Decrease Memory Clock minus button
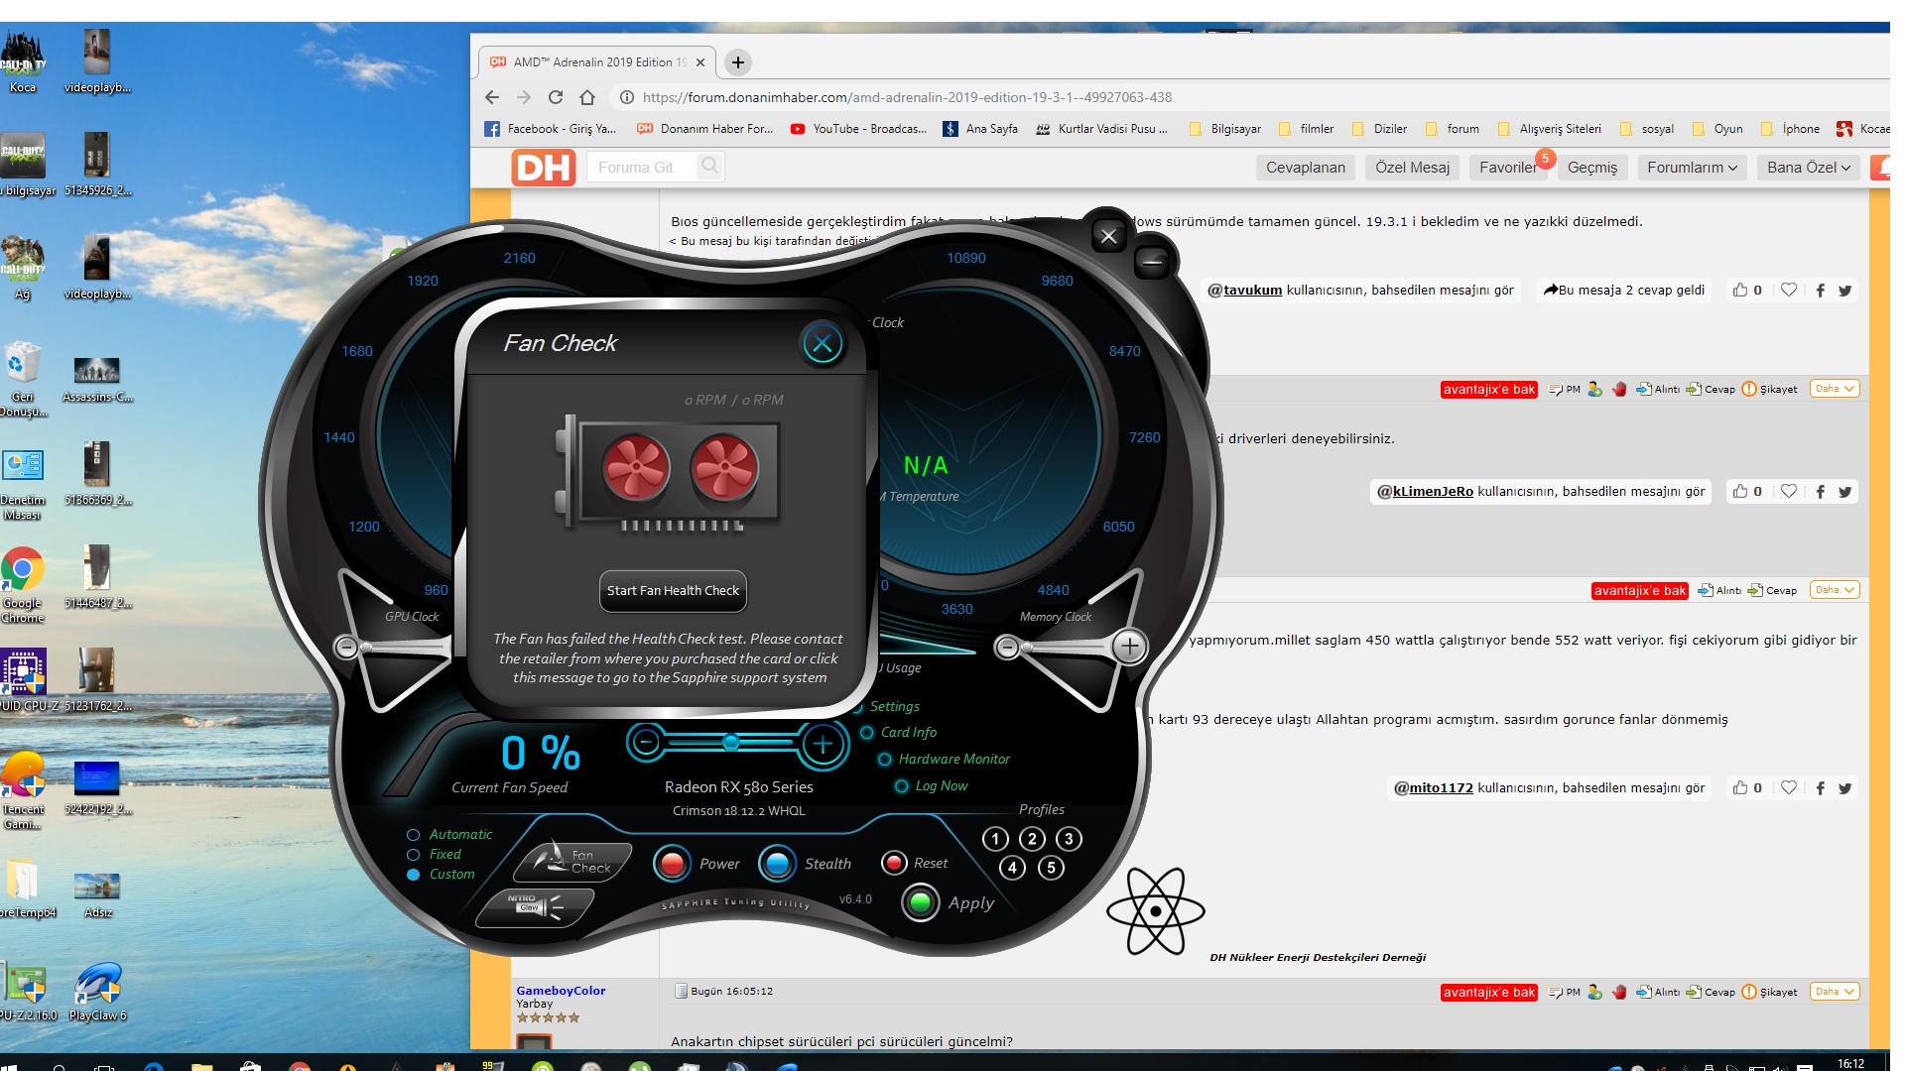1905x1071 pixels. pos(1006,649)
